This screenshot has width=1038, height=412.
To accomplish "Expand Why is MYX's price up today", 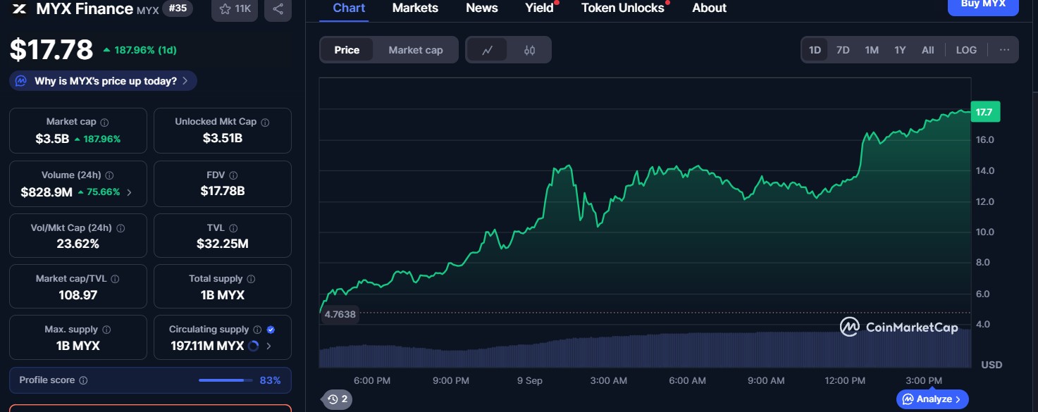I will pyautogui.click(x=103, y=81).
